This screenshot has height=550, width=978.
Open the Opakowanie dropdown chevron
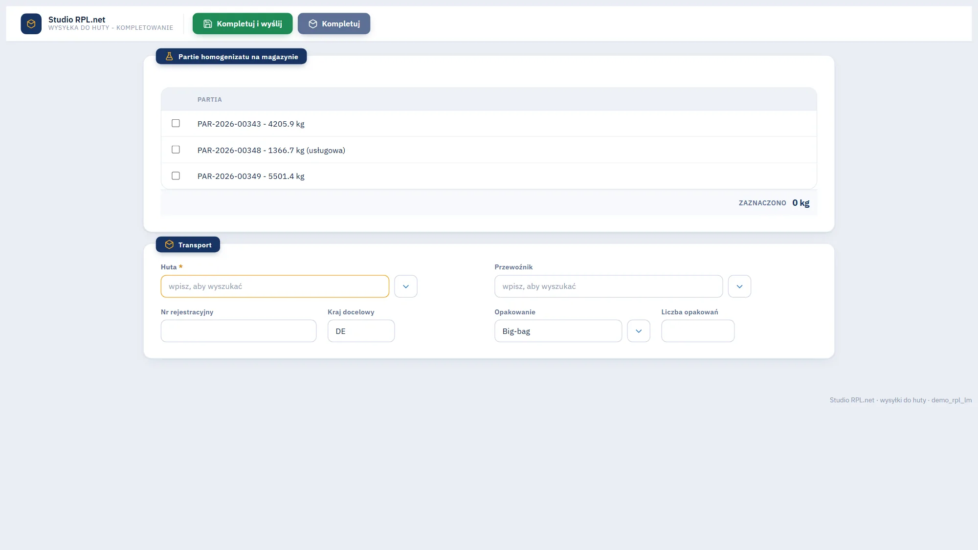click(x=639, y=331)
